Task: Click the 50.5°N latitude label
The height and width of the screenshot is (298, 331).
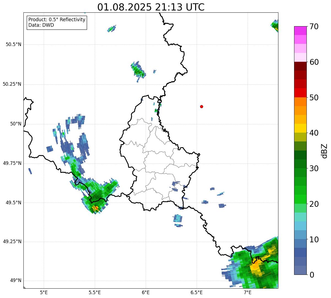Action: pyautogui.click(x=13, y=44)
